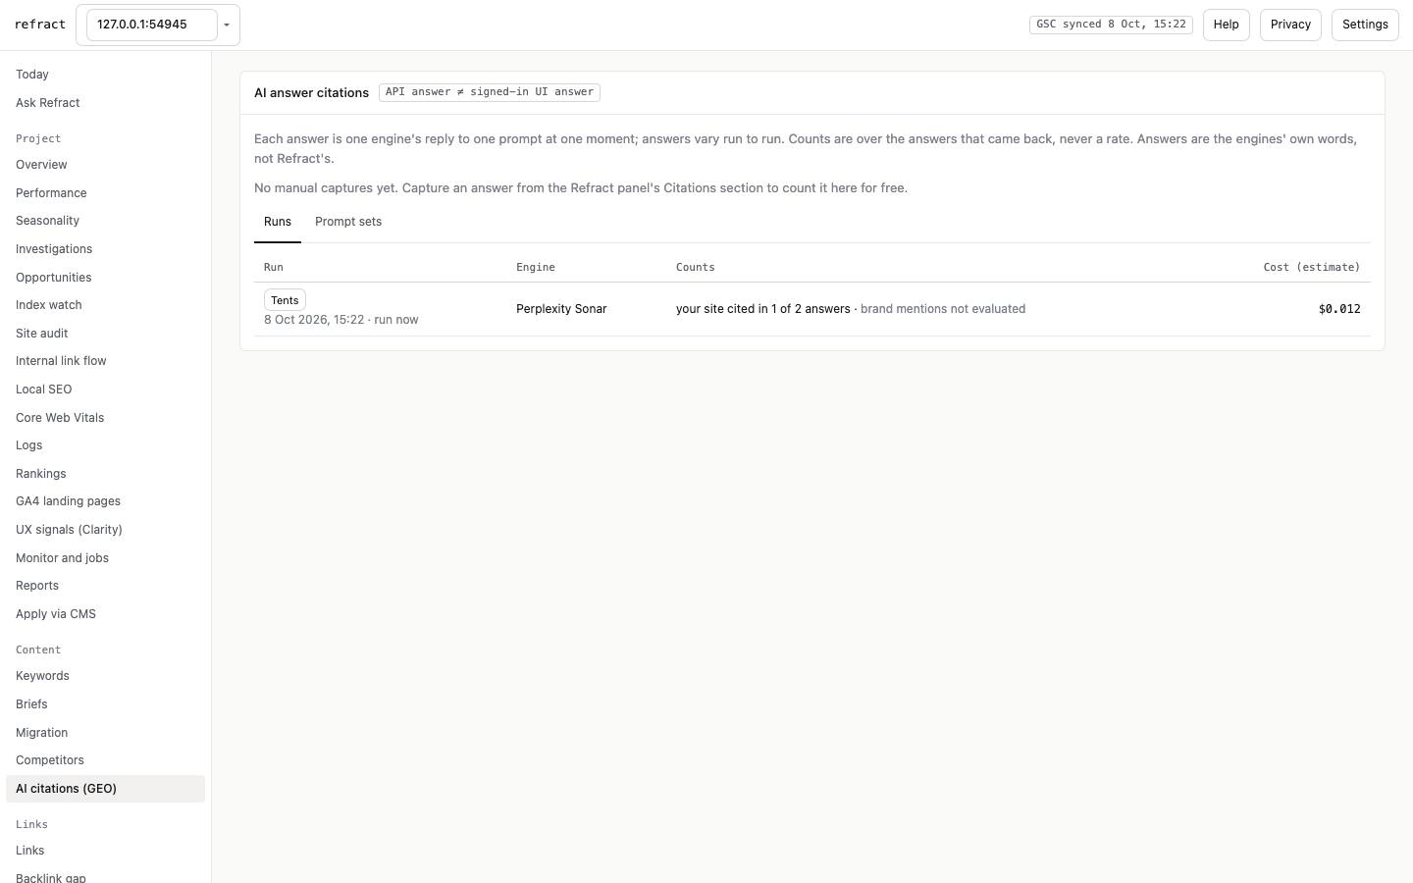
Task: Open the Logs page
Action: (106, 445)
